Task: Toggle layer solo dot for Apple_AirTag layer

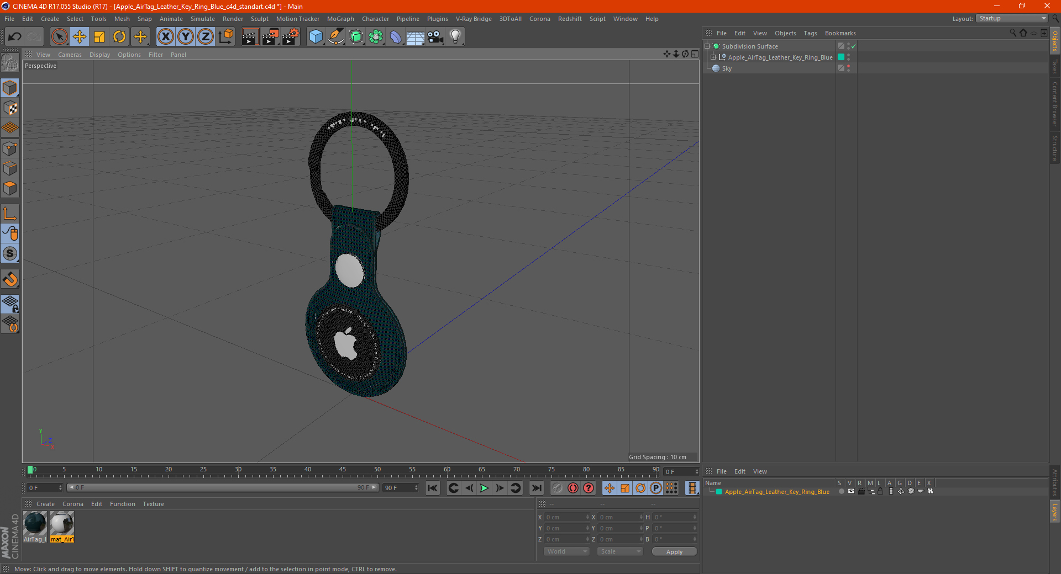Action: (x=841, y=491)
